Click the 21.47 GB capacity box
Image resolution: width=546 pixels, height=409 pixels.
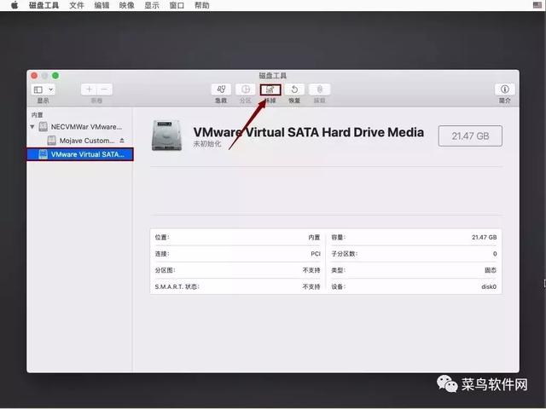click(470, 136)
